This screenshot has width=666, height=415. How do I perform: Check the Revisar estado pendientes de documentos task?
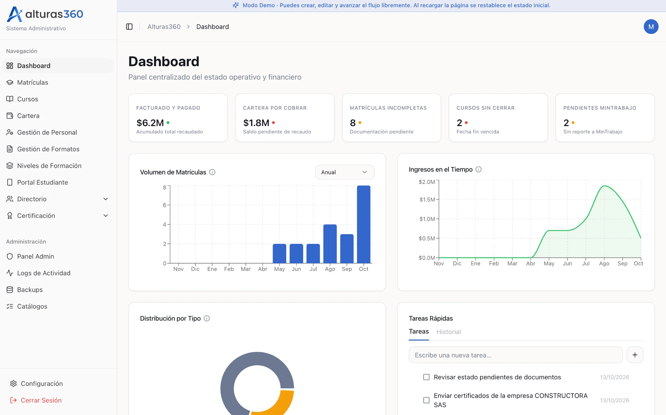click(x=426, y=377)
